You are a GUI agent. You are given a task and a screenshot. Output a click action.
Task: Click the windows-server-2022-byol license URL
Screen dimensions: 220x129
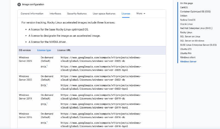(x=101, y=87)
